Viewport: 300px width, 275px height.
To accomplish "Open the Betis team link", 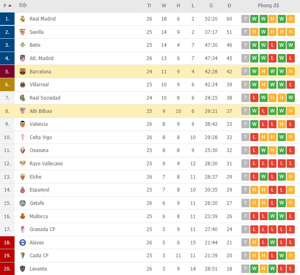I will [35, 45].
